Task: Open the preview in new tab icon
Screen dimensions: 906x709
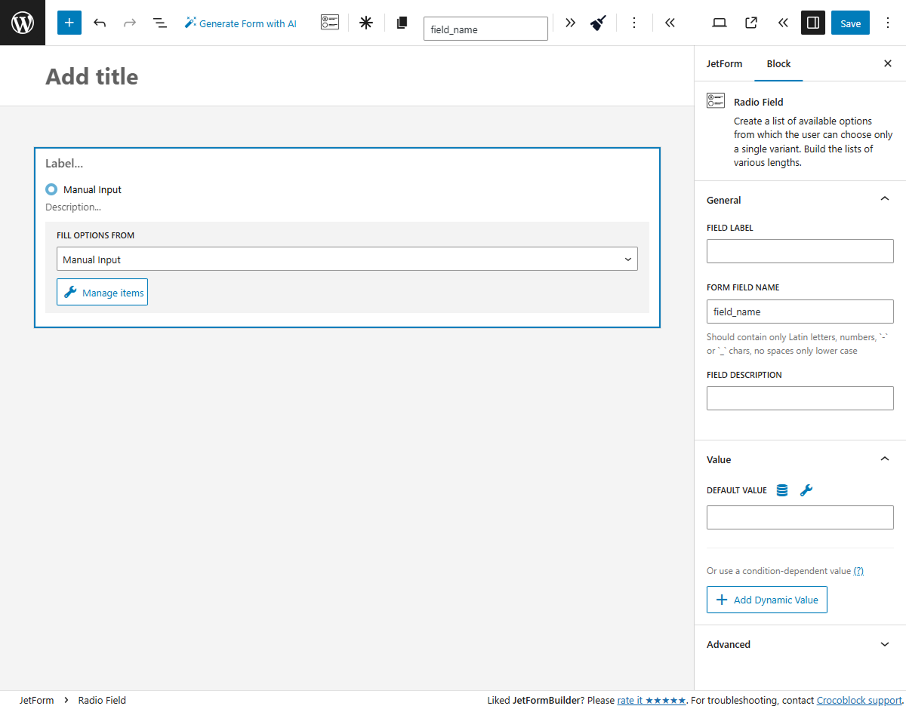Action: pyautogui.click(x=750, y=23)
